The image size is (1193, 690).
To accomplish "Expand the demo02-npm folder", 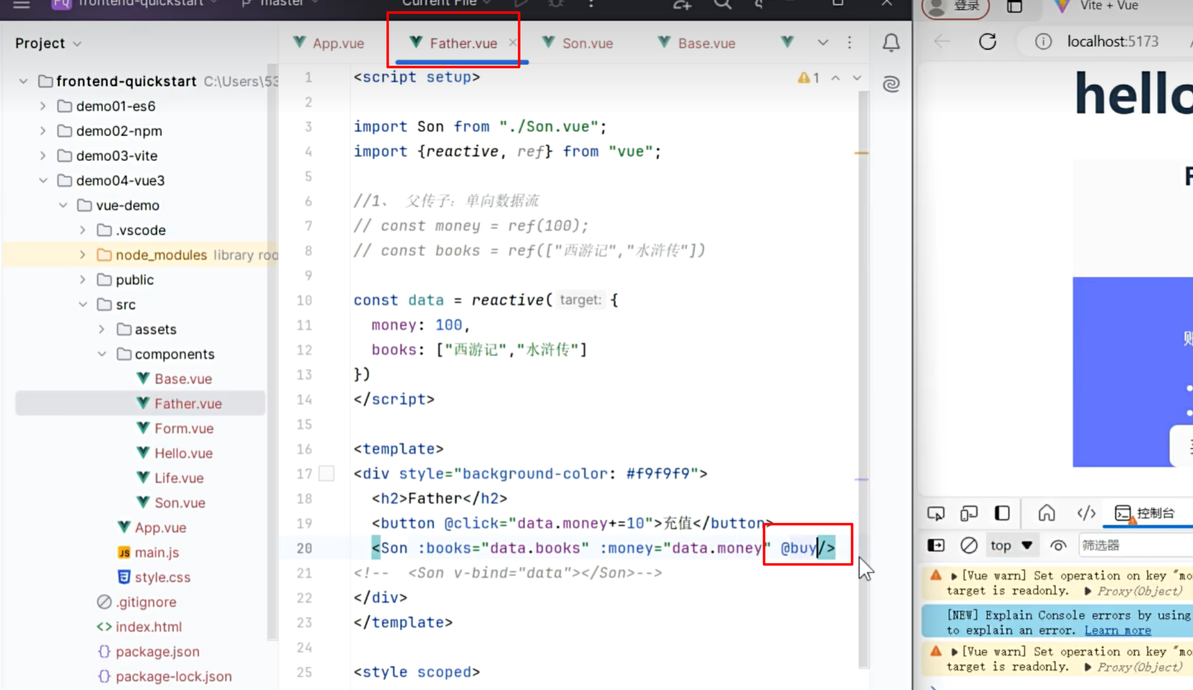I will (x=43, y=131).
